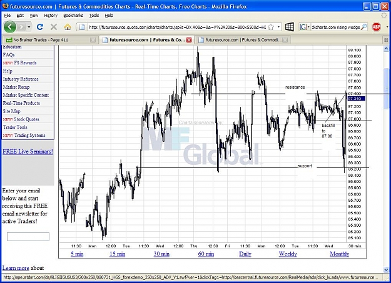Click the search magnifier icon
This screenshot has width=391, height=283.
pos(364,27)
